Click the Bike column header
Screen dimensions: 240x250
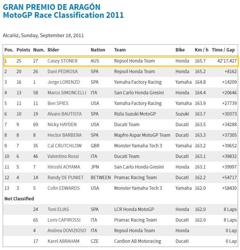180,50
